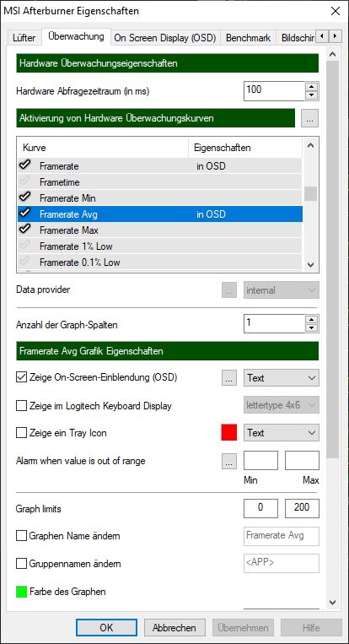Click the Kurve column header

[102, 148]
